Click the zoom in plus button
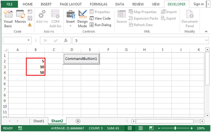 click(x=192, y=128)
